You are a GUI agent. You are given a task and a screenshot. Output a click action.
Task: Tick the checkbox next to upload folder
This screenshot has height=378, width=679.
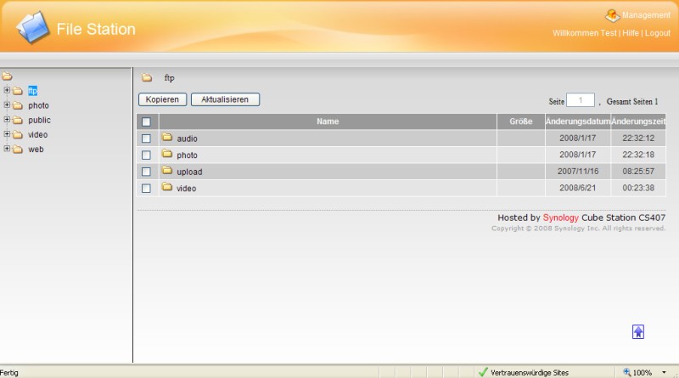[146, 172]
